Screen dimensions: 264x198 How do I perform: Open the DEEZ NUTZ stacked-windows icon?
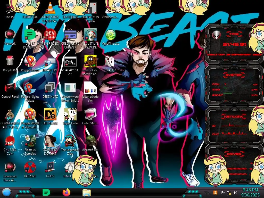pos(50,90)
